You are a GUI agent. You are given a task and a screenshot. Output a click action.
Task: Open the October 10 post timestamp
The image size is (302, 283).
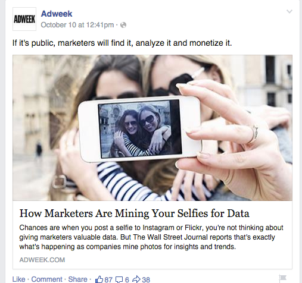click(77, 25)
